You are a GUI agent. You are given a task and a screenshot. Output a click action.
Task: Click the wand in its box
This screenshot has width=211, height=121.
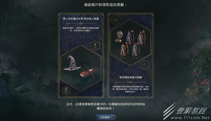pyautogui.click(x=88, y=72)
